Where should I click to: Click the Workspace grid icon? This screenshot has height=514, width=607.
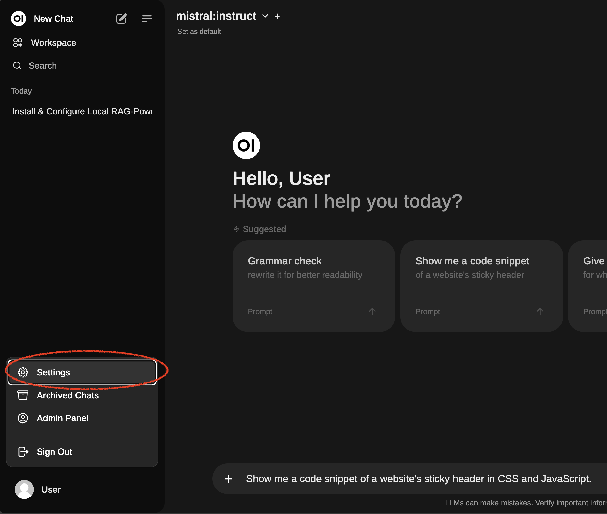point(18,43)
